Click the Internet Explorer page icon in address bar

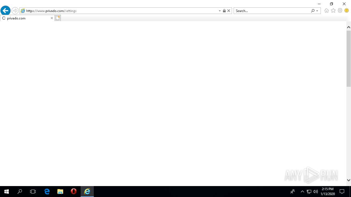coord(23,11)
